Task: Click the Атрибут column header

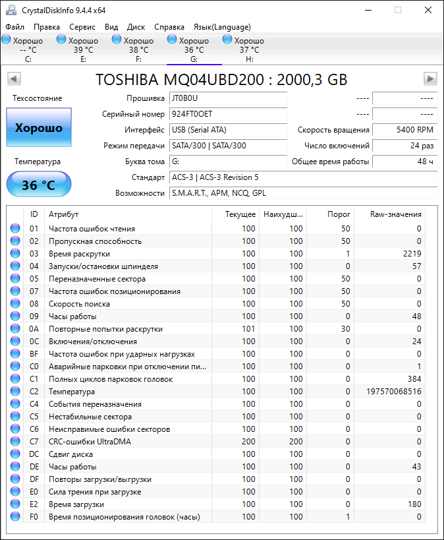Action: click(x=128, y=214)
